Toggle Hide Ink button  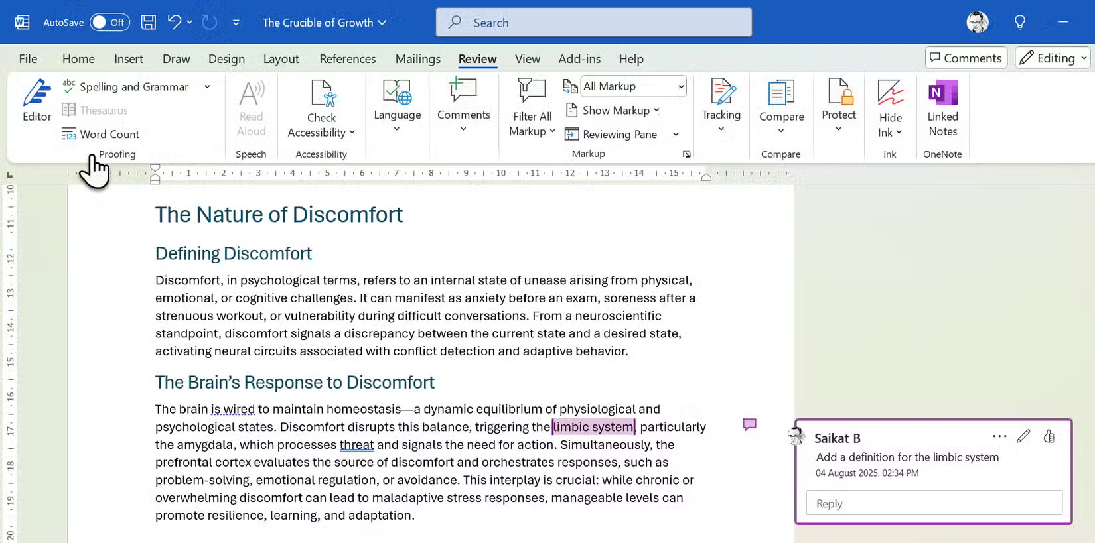pyautogui.click(x=890, y=107)
